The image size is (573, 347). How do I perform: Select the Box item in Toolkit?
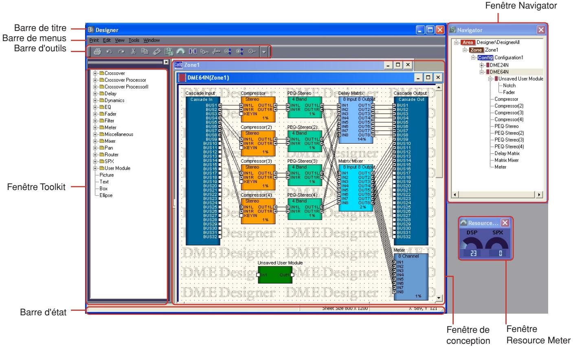pos(103,189)
